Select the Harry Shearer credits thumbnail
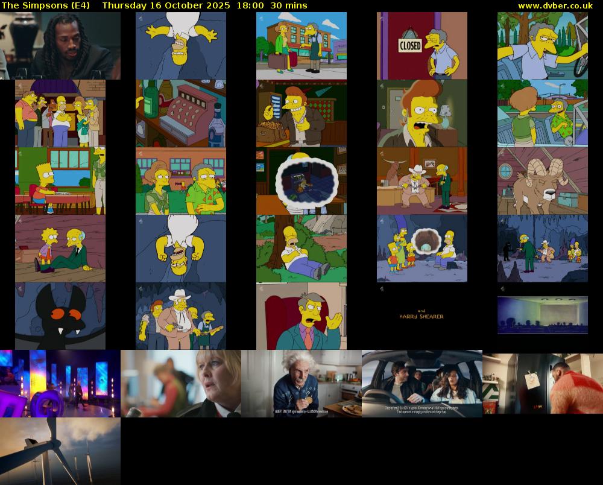The width and height of the screenshot is (603, 485). coord(422,316)
